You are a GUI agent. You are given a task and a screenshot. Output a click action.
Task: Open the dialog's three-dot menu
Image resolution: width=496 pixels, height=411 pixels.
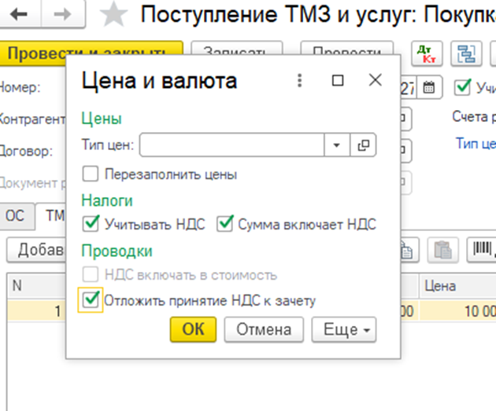tap(299, 81)
